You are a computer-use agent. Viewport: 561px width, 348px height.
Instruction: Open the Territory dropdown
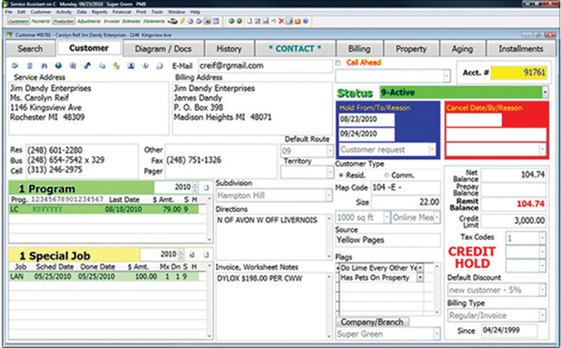click(x=330, y=173)
